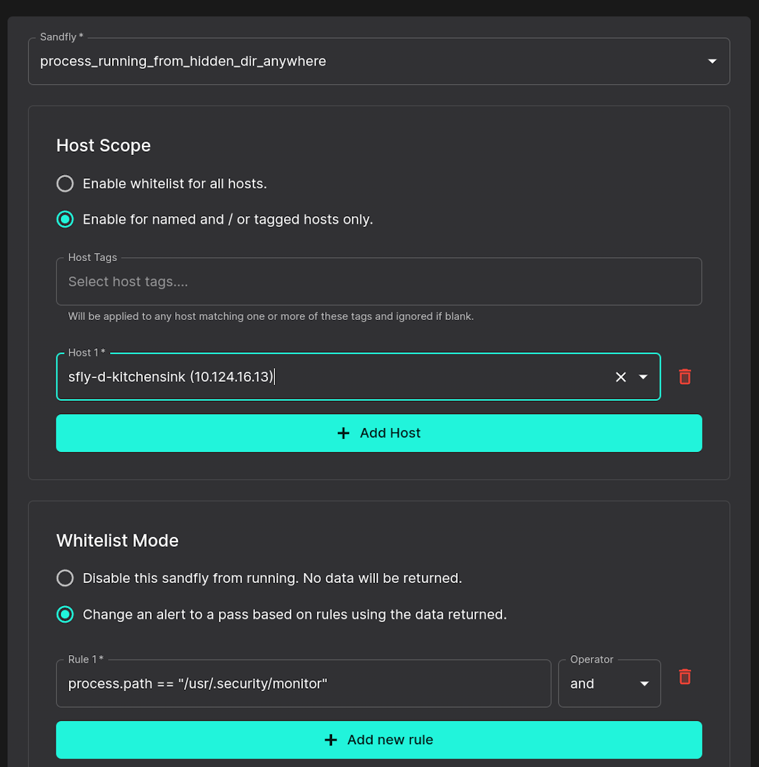This screenshot has height=767, width=759.
Task: Click the 'Select host tags' input field
Action: point(378,281)
